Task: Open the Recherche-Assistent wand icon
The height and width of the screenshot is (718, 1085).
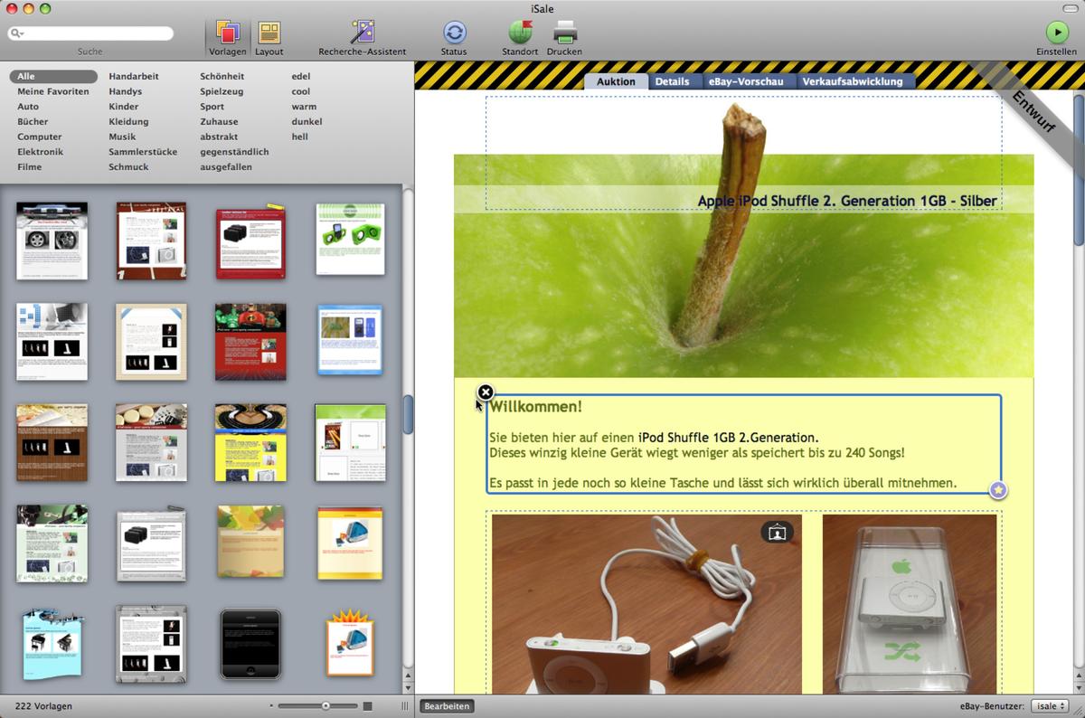Action: (x=363, y=33)
